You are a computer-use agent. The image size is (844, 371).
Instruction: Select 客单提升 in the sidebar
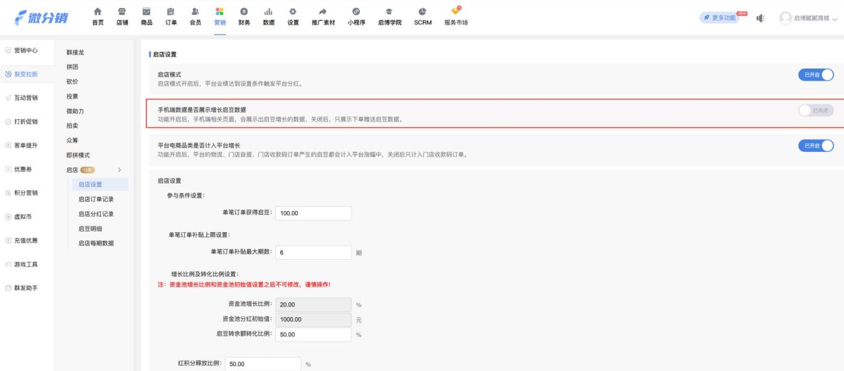click(x=27, y=145)
